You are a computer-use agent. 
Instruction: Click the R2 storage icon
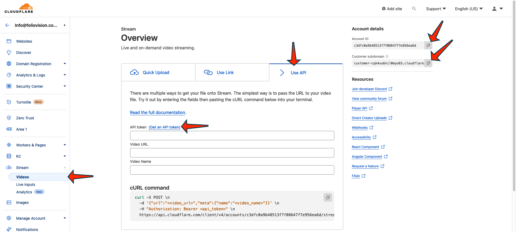click(x=9, y=156)
